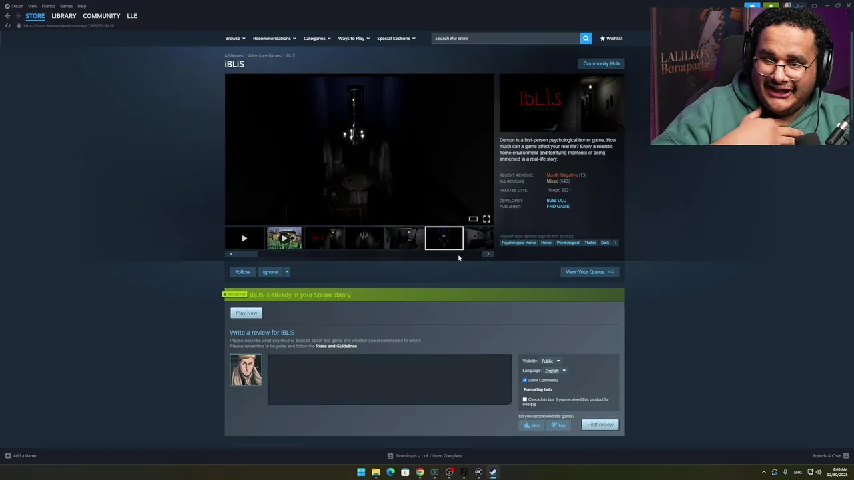Viewport: 854px width, 480px height.
Task: Select the Psychological Horror tag
Action: click(519, 243)
